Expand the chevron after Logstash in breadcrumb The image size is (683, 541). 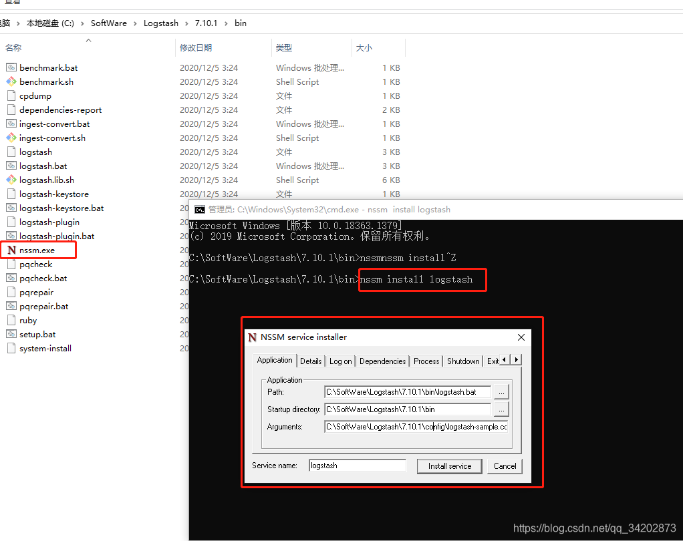coord(186,23)
